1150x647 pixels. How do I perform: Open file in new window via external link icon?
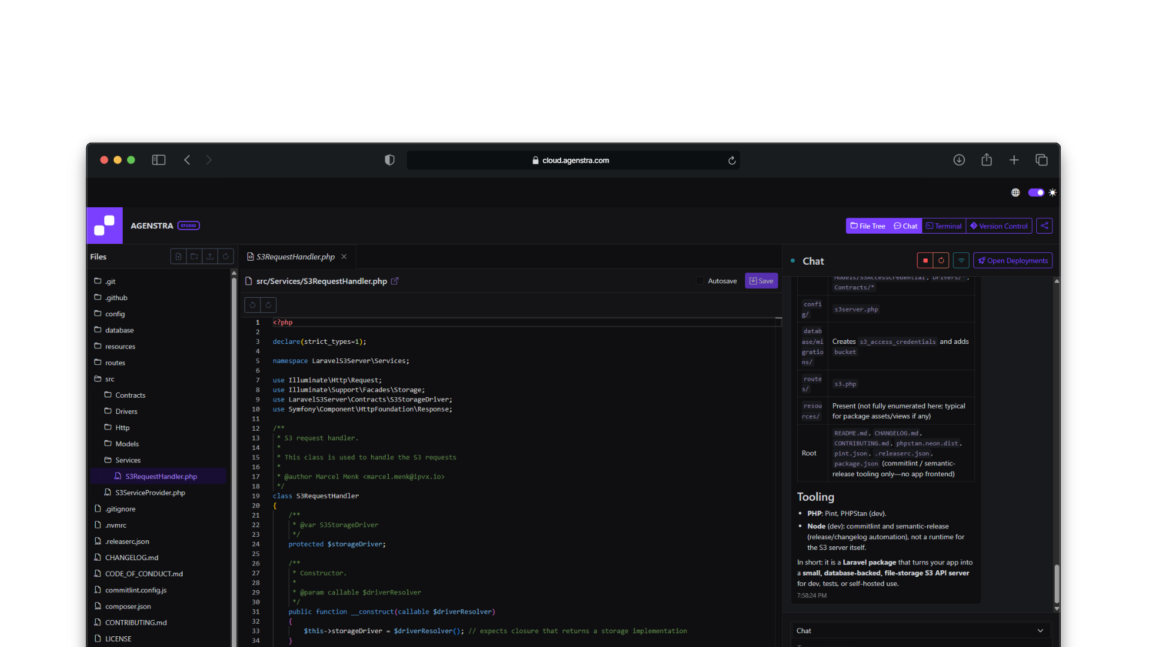395,281
